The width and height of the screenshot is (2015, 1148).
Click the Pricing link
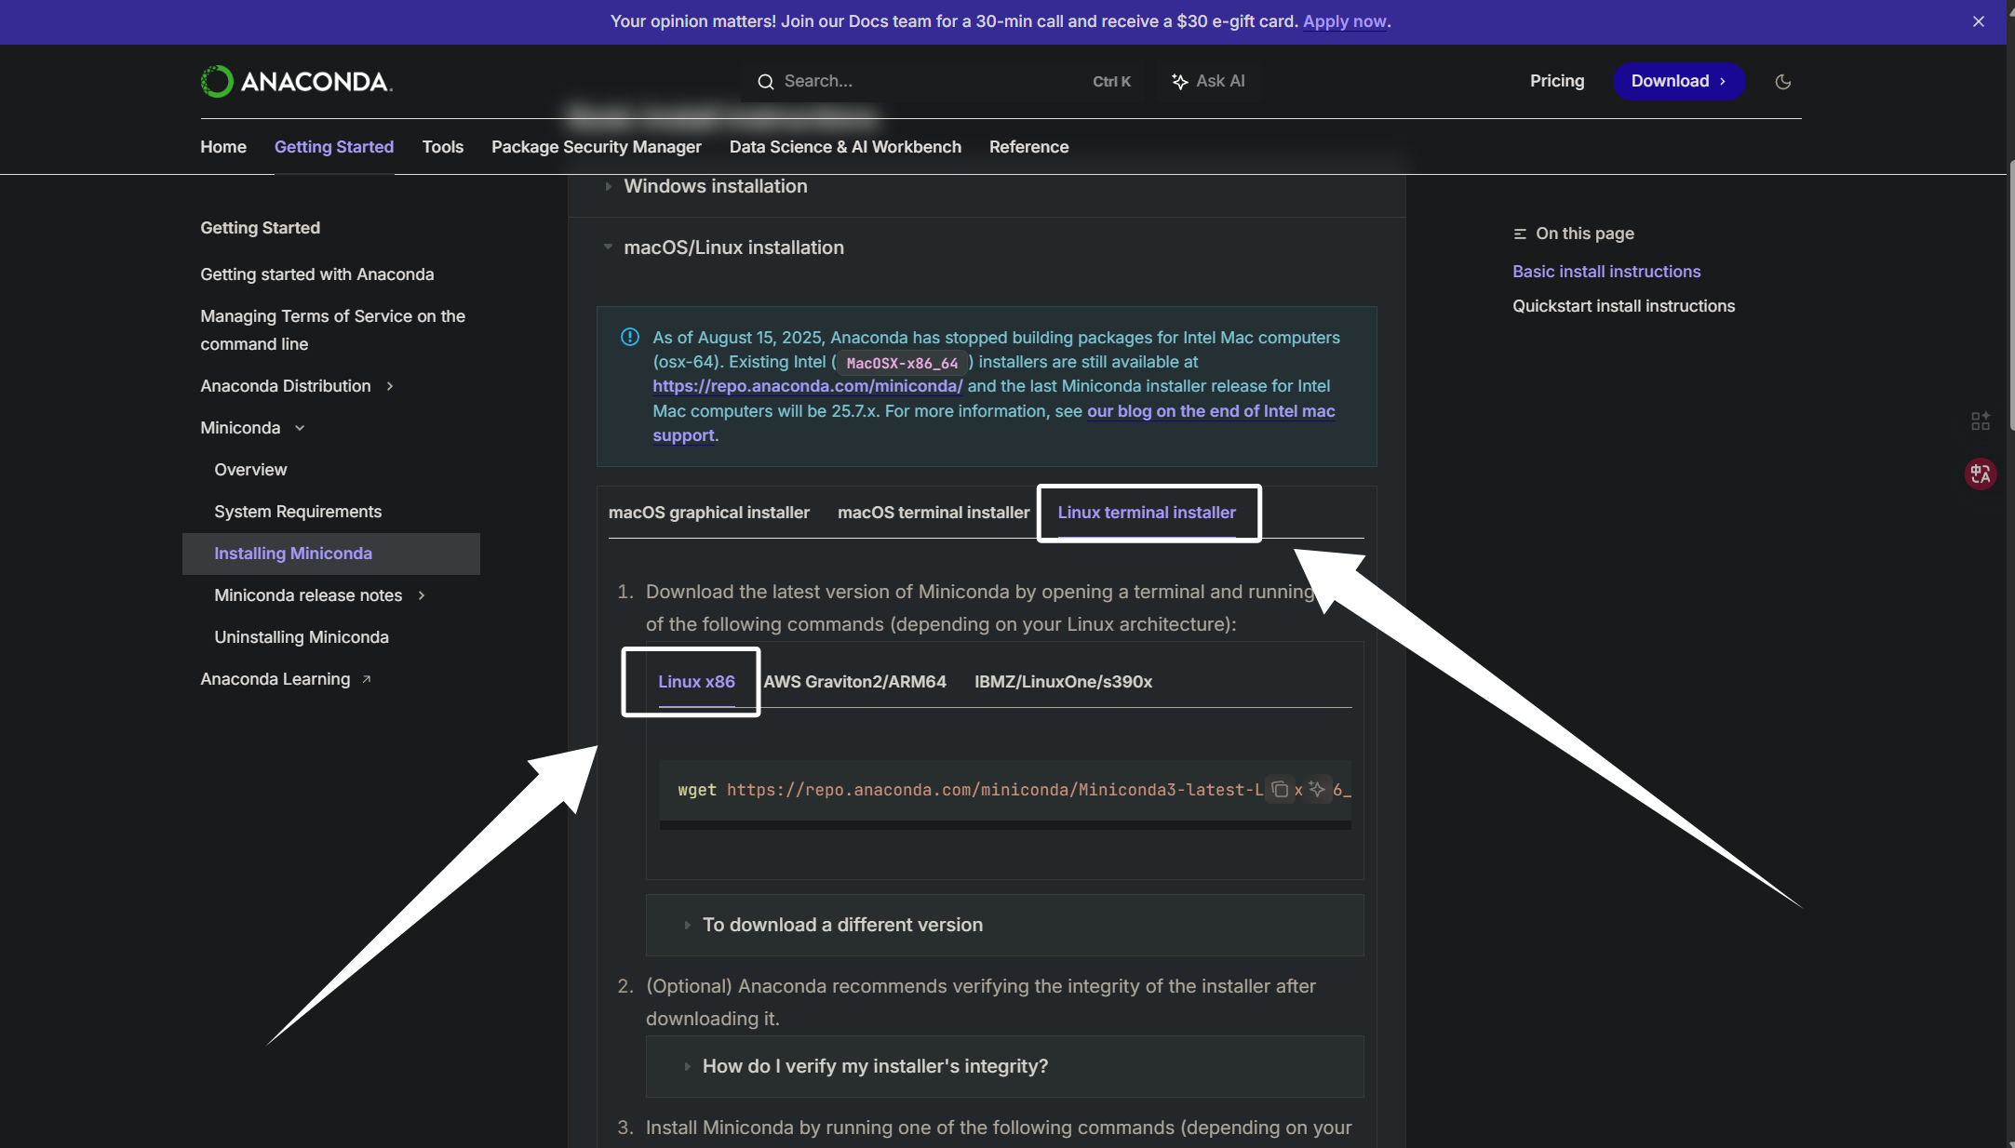point(1557,81)
